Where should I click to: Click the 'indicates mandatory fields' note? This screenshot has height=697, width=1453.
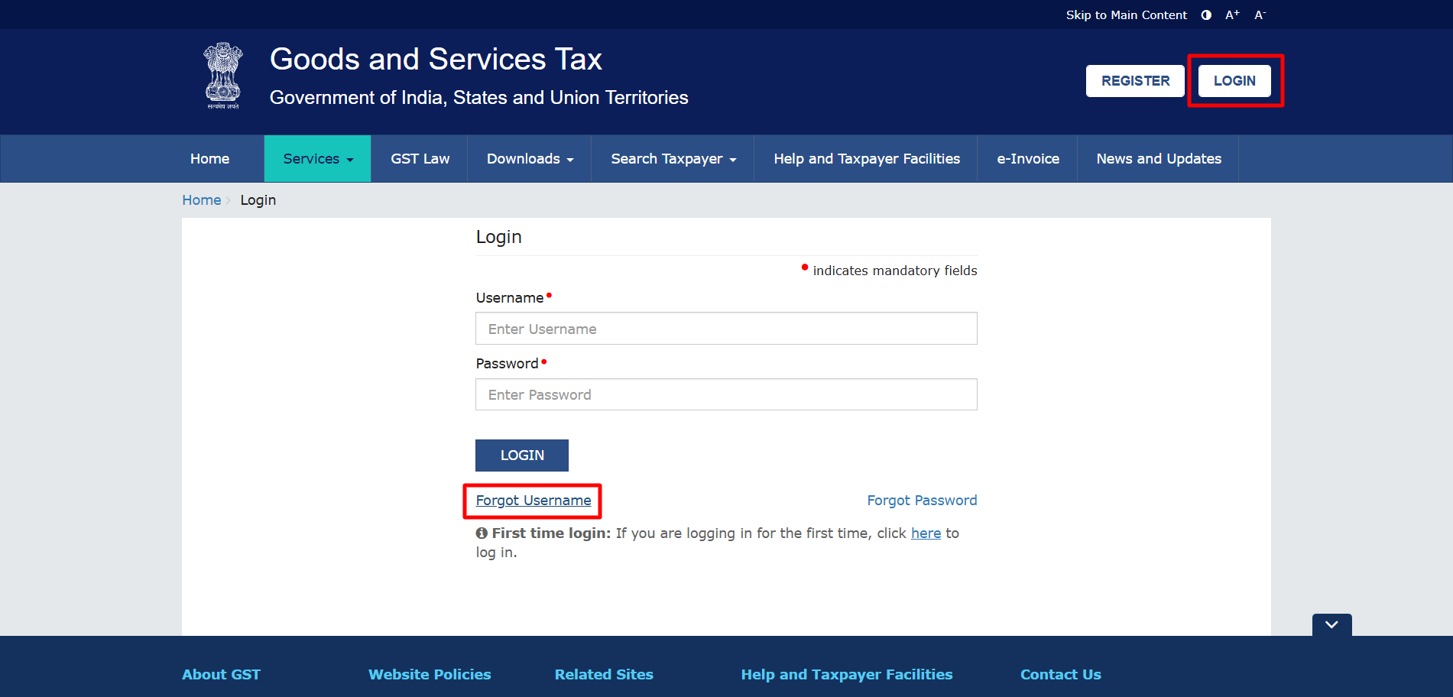click(x=895, y=271)
